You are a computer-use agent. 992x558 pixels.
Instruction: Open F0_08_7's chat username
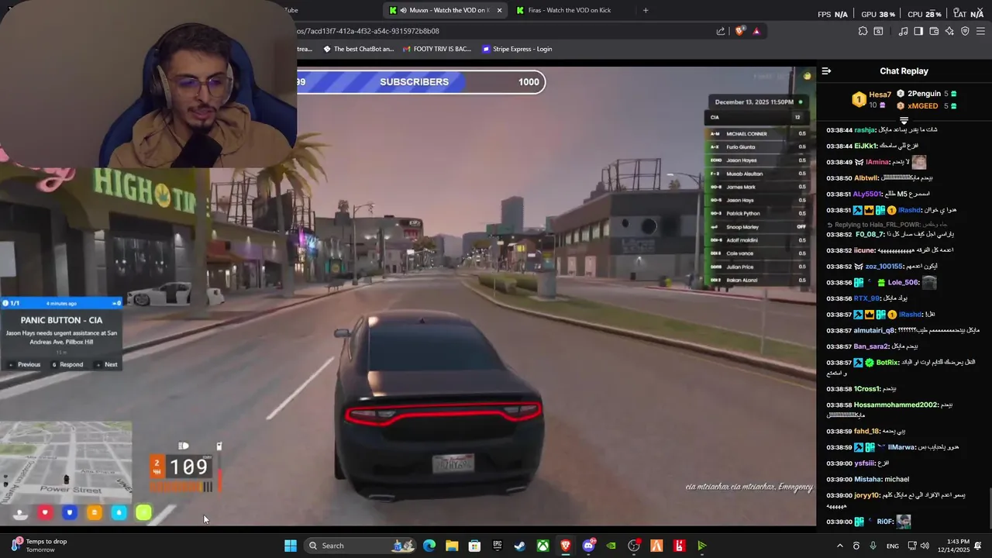(x=870, y=234)
